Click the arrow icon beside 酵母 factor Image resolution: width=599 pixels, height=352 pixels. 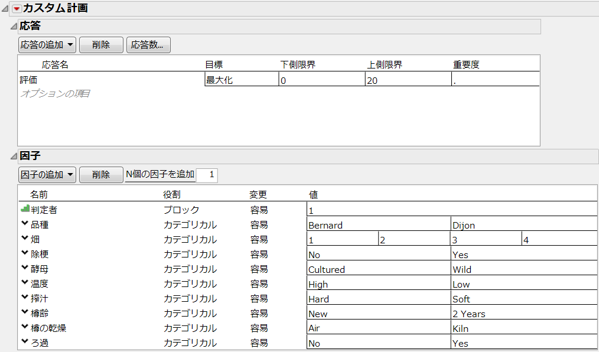25,268
